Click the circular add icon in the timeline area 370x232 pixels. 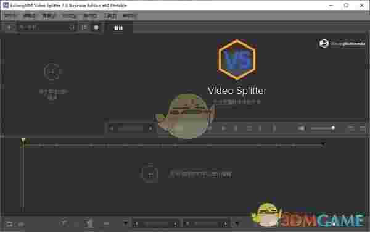[x=150, y=174]
